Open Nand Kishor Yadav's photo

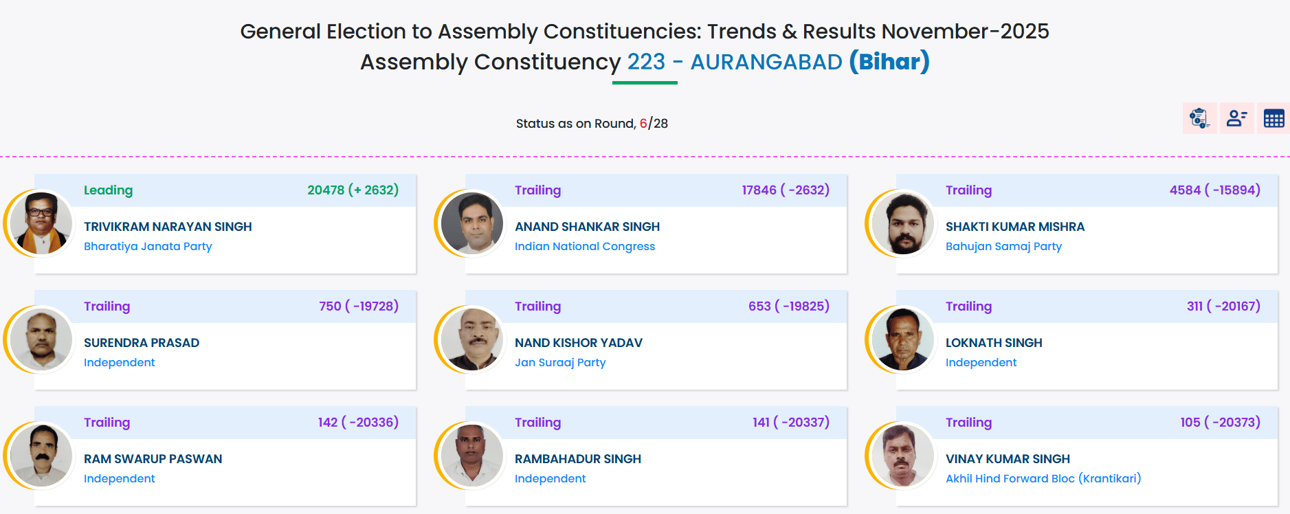point(472,339)
